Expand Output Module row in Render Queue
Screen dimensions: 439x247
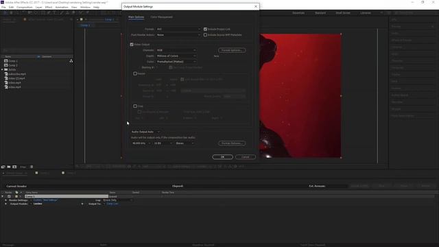coord(5,204)
